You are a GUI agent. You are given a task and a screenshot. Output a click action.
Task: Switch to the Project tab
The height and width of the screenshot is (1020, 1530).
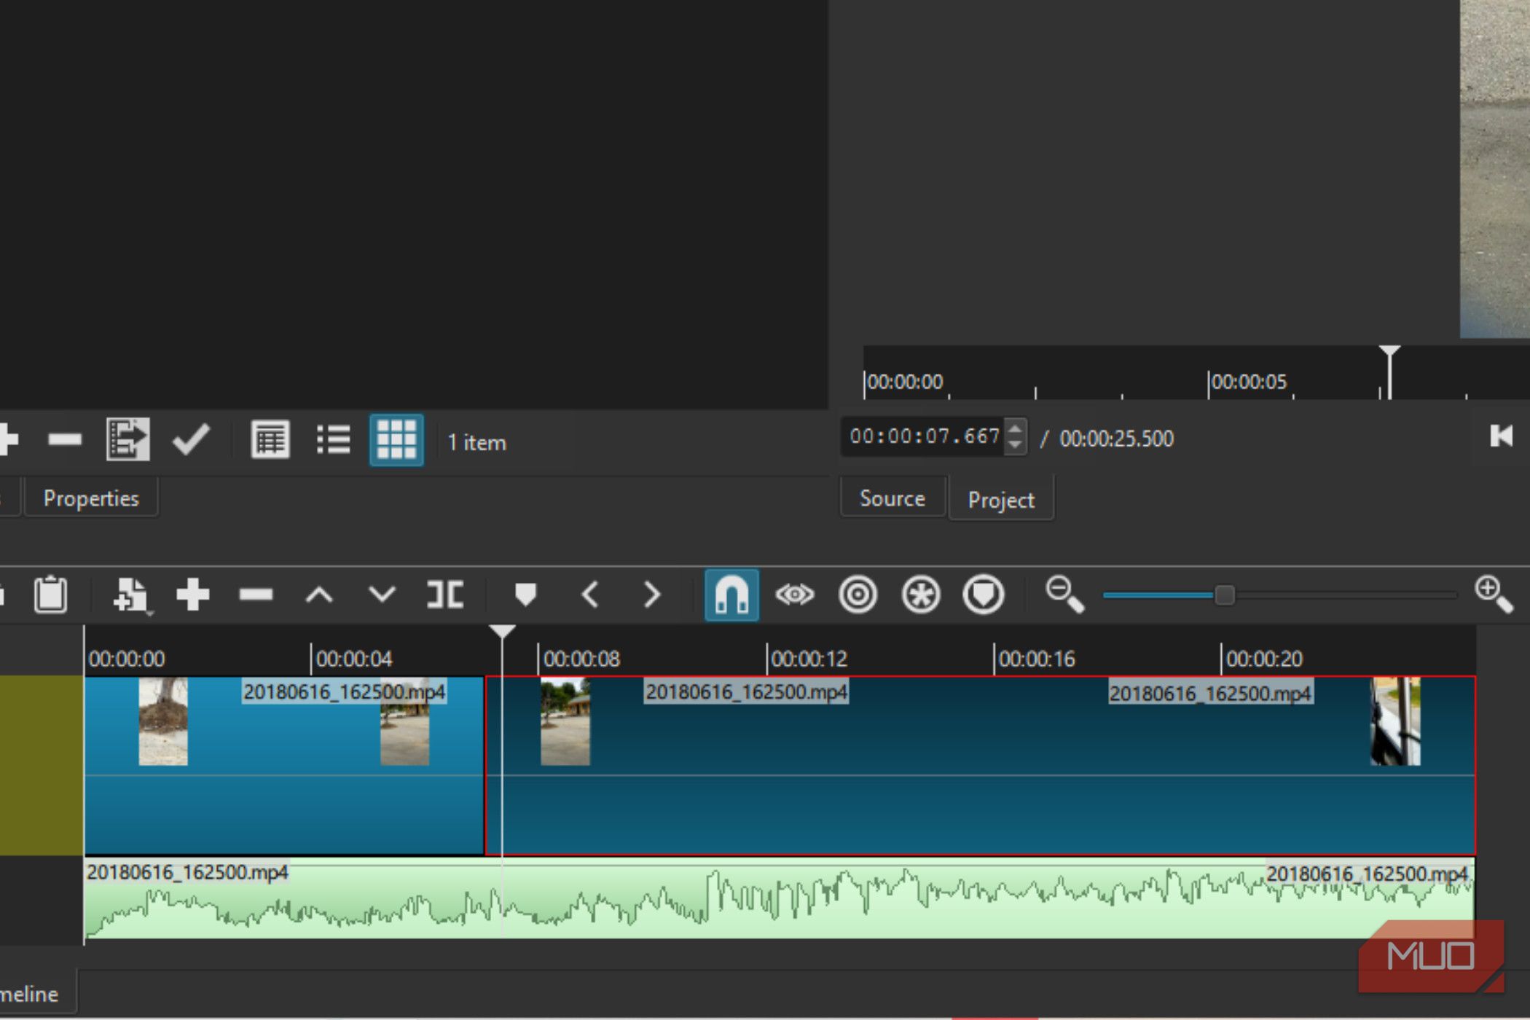(x=1001, y=500)
